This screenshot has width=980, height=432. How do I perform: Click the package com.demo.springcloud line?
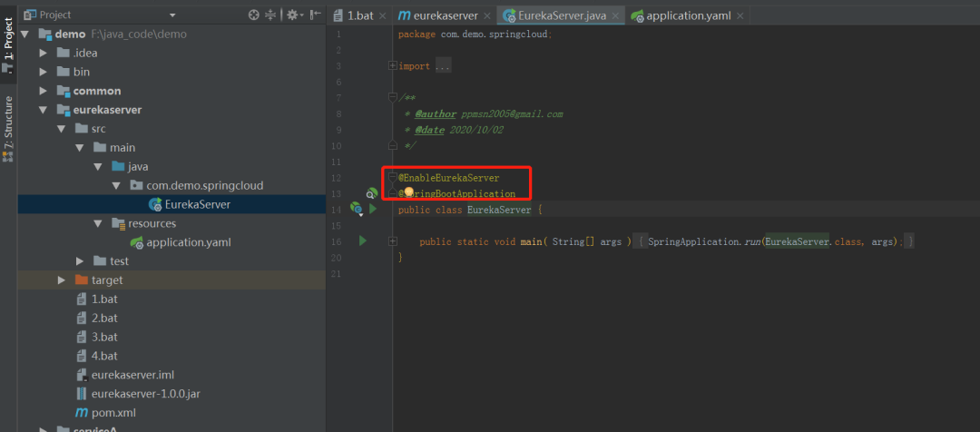click(x=475, y=34)
